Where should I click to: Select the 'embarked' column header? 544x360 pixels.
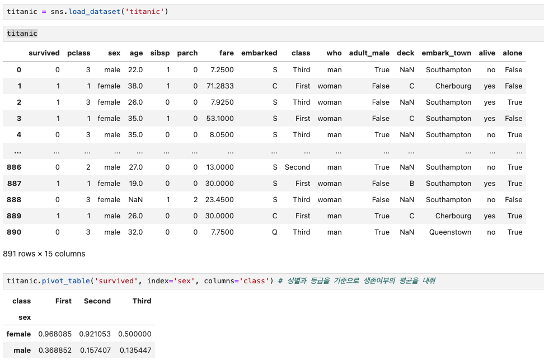259,53
